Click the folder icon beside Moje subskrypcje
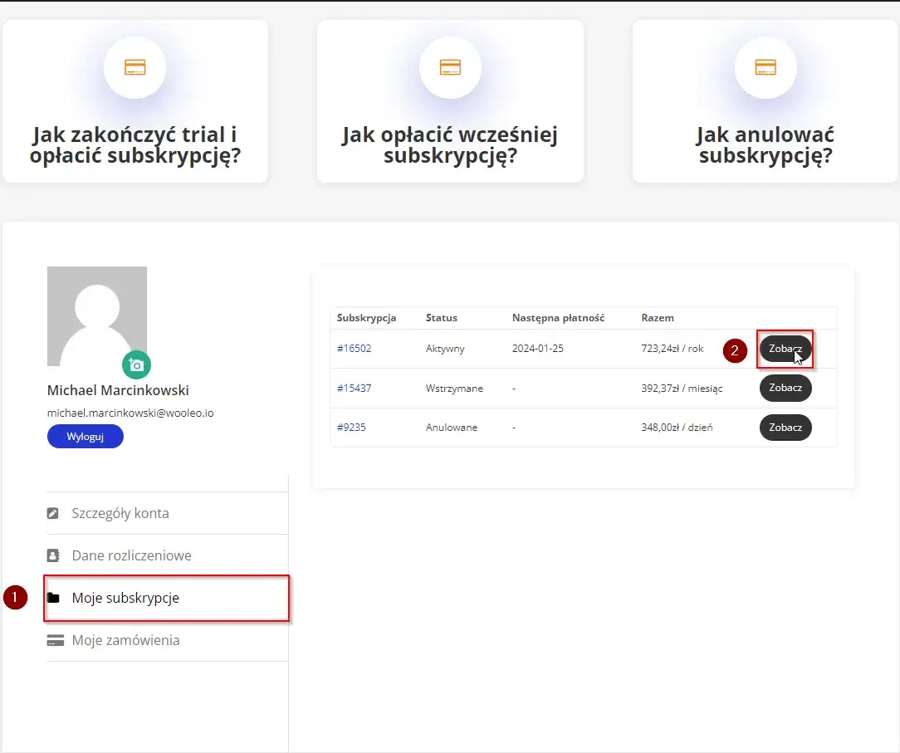Screen dimensions: 900x753 (x=56, y=597)
